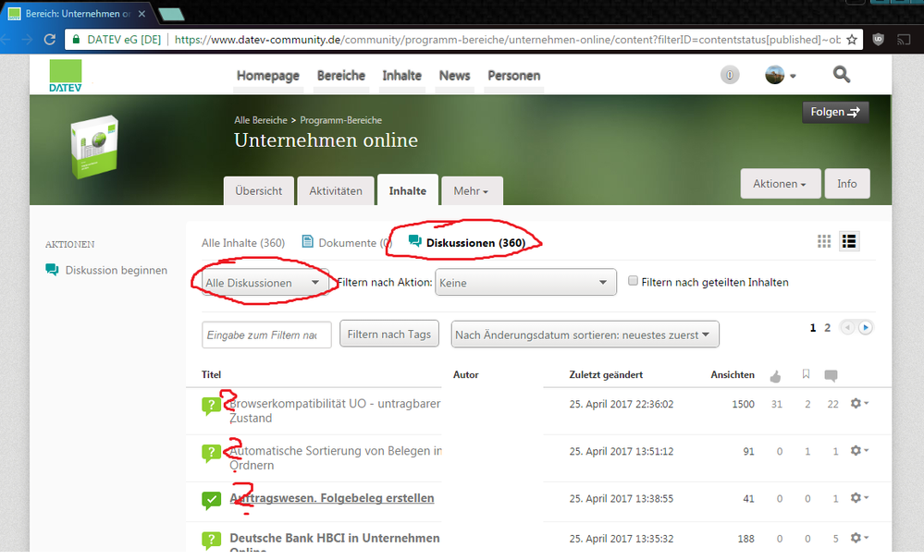
Task: Switch to the Übersicht tab
Action: tap(259, 190)
